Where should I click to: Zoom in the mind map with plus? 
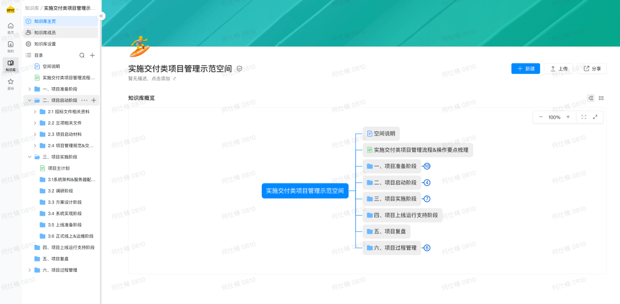[x=568, y=117]
